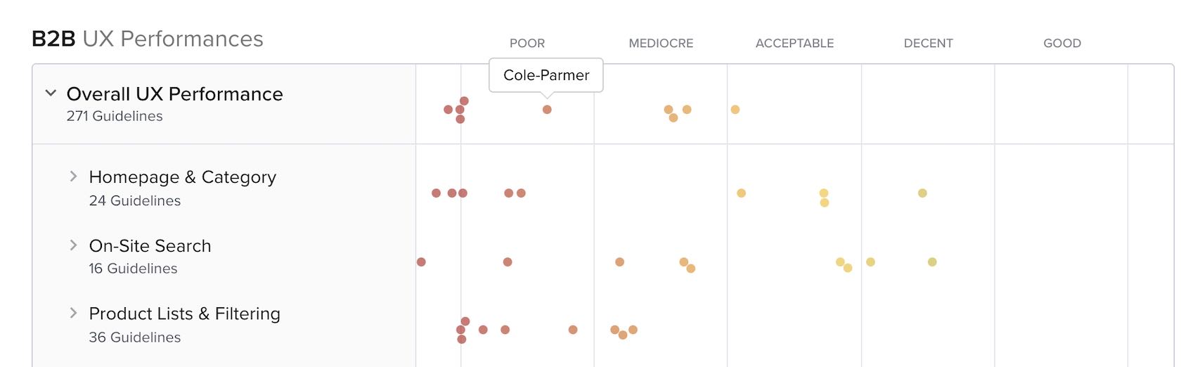This screenshot has width=1195, height=367.
Task: Collapse the Overall UX Performance section chevron
Action: (x=51, y=93)
